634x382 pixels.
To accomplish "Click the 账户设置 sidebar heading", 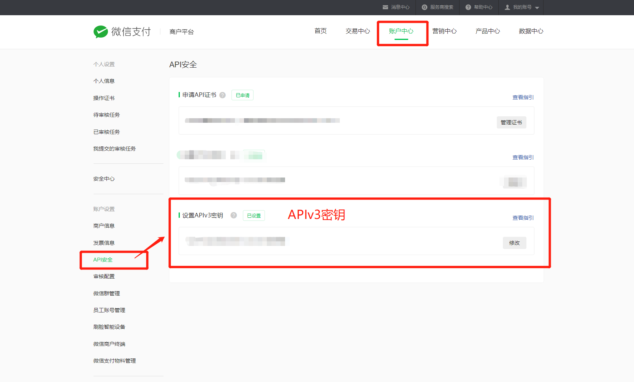I will (x=104, y=209).
